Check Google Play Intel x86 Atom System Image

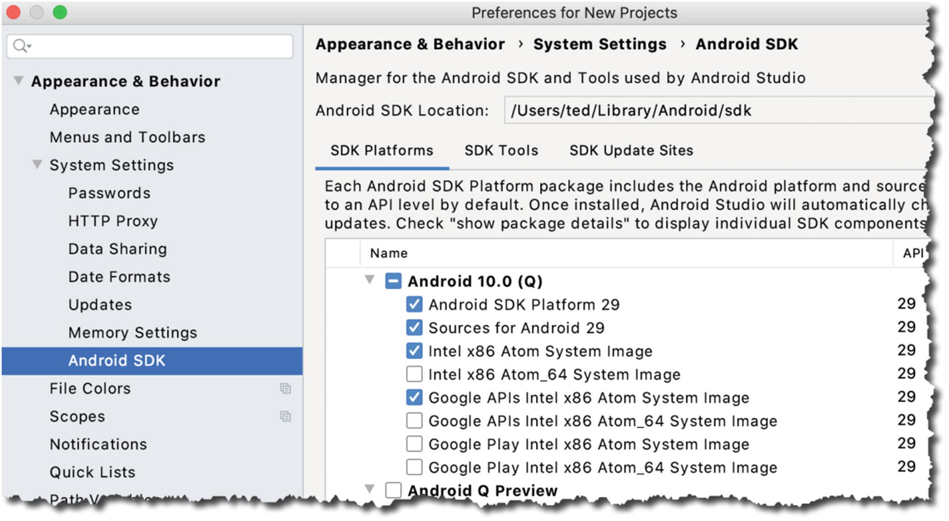coord(414,444)
